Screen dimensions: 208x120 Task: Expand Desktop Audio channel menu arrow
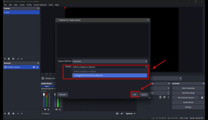coord(52,89)
